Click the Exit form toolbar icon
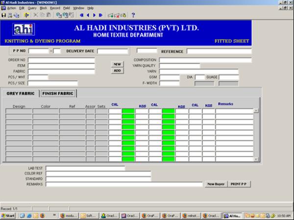The image size is (294, 220). (x=26, y=15)
